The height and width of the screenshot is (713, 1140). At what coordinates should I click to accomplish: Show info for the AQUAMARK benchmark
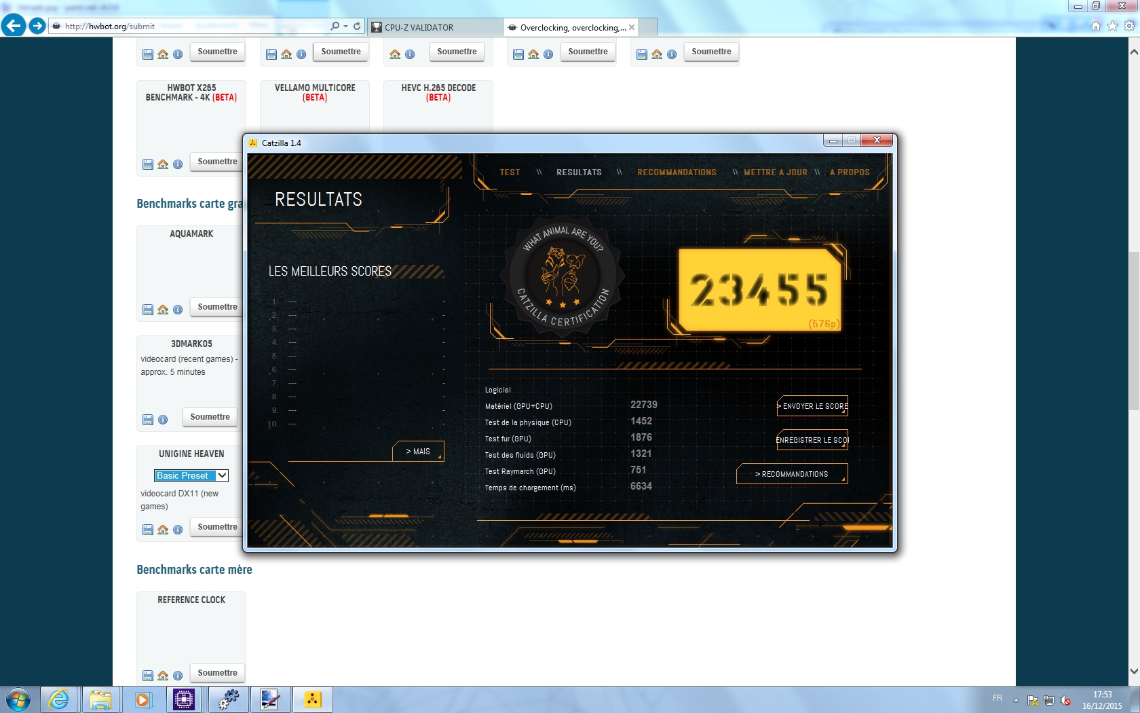(x=178, y=310)
